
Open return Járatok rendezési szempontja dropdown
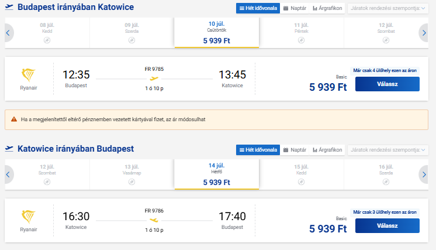click(387, 150)
